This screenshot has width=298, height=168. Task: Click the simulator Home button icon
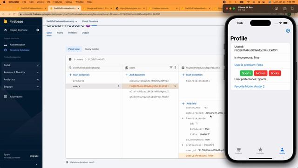(276, 8)
